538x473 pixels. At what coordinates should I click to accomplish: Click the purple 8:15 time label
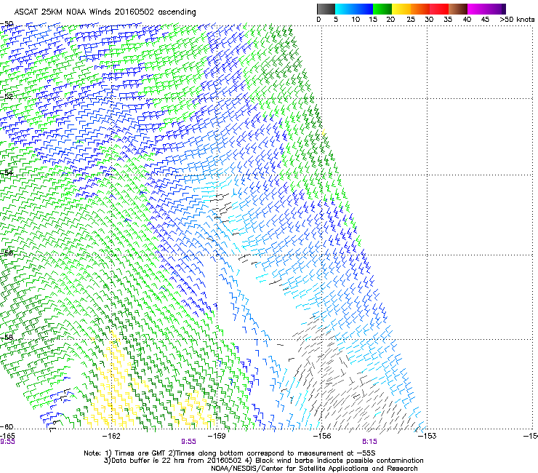369,442
